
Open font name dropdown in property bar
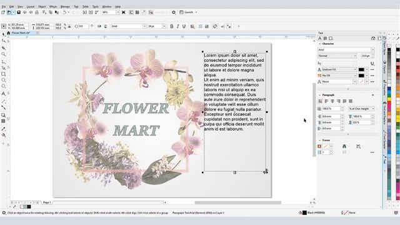click(144, 26)
